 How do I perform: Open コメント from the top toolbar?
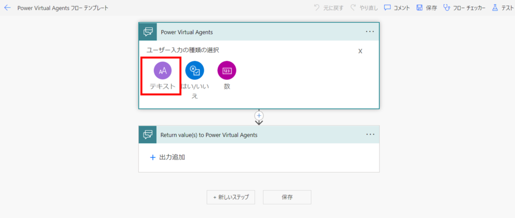tap(397, 8)
